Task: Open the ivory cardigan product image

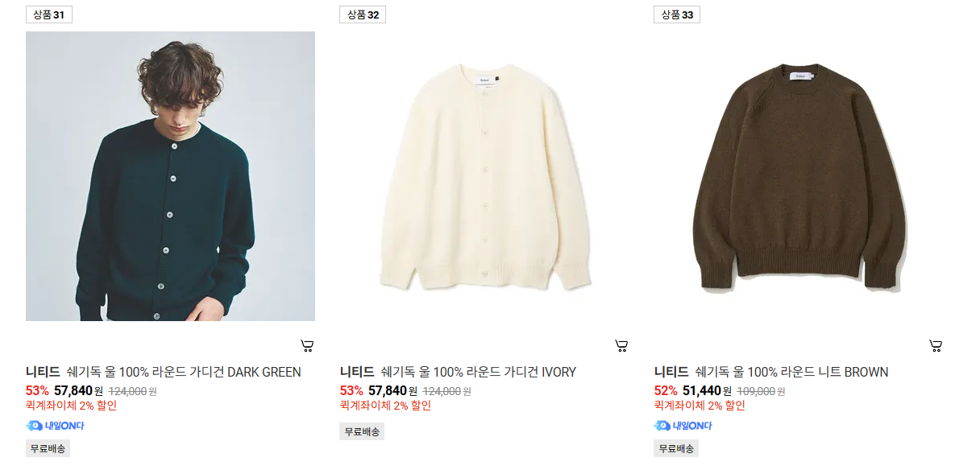Action: point(484,176)
